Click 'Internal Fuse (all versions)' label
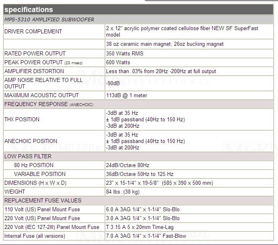The width and height of the screenshot is (278, 245). click(x=35, y=236)
